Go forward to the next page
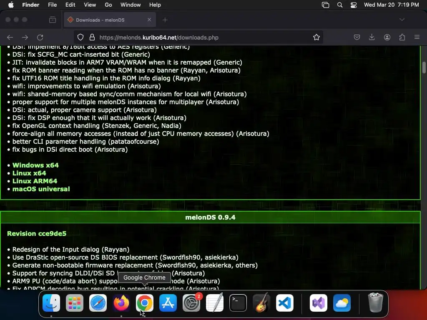This screenshot has width=427, height=320. click(x=25, y=37)
